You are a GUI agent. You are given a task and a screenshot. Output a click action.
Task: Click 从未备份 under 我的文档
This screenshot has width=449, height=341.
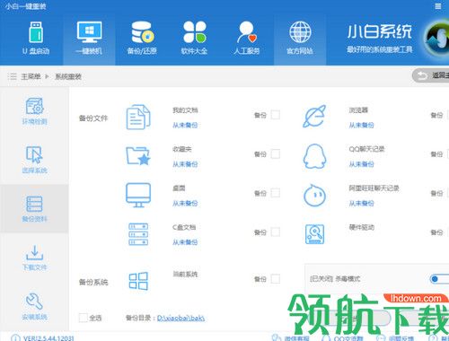coord(185,125)
